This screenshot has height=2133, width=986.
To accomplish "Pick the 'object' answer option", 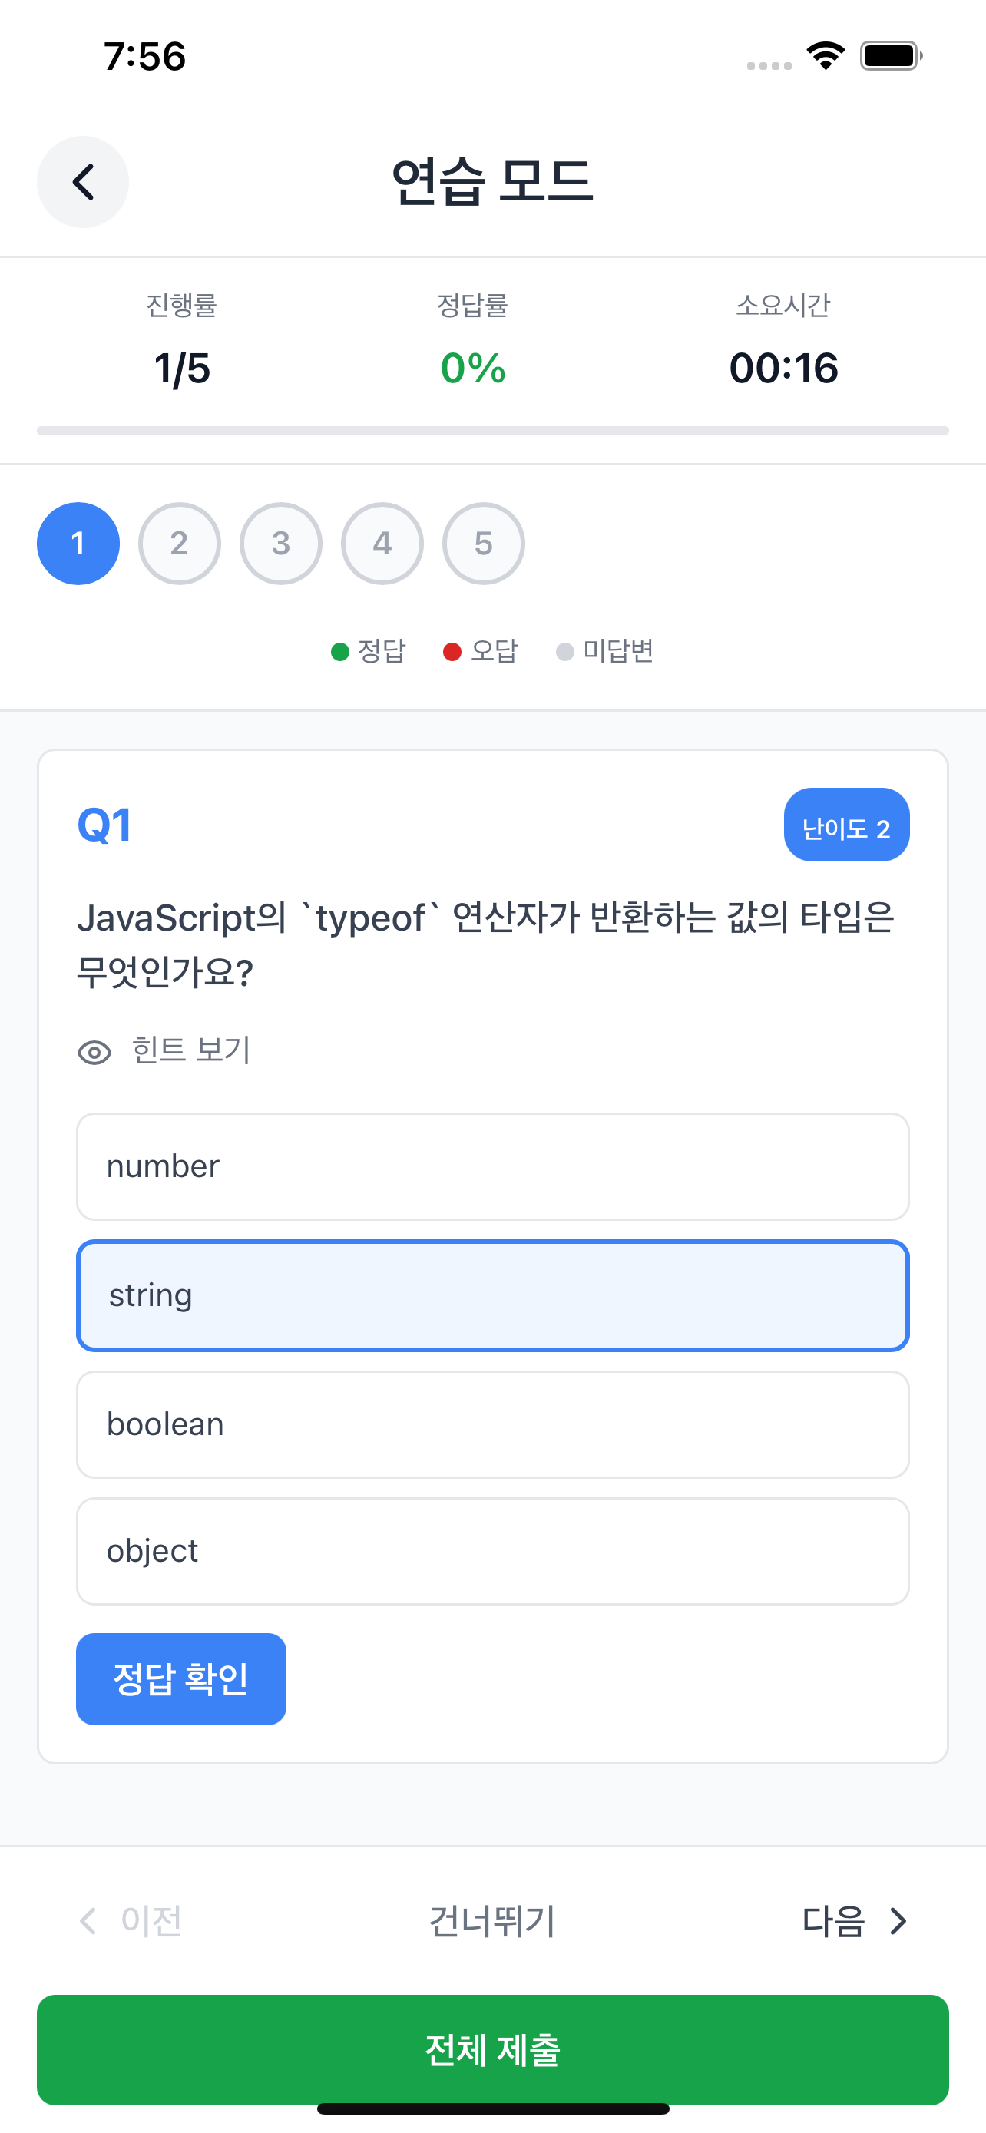I will pyautogui.click(x=492, y=1551).
